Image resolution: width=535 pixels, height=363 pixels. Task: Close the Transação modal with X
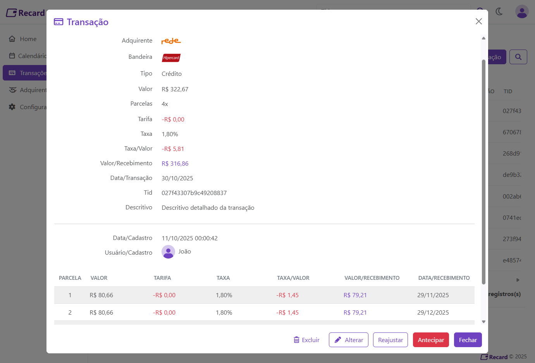479,21
